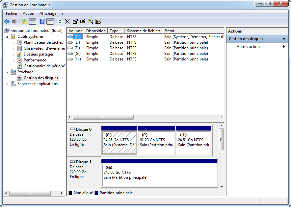This screenshot has height=207, width=291.
Task: Sort by Système de fichiers column header
Action: (144, 31)
